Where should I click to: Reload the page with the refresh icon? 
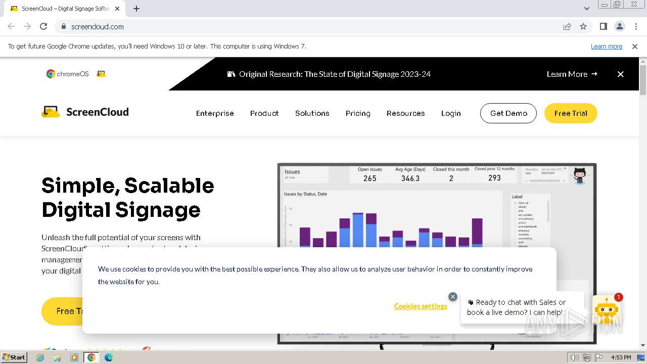pos(43,26)
